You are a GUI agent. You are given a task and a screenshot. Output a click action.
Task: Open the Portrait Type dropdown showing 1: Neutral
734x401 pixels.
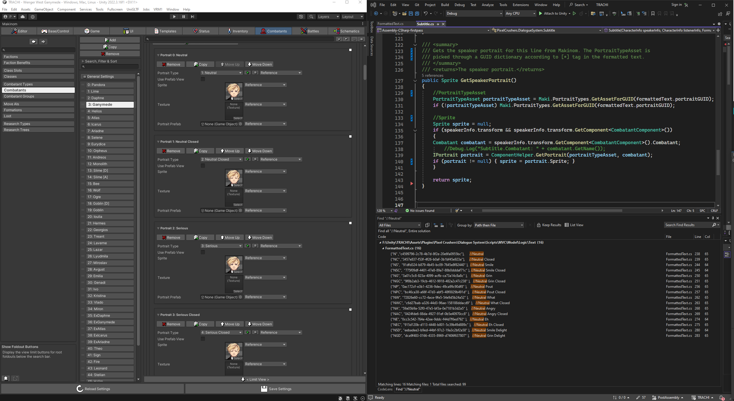pyautogui.click(x=221, y=73)
